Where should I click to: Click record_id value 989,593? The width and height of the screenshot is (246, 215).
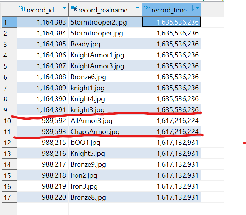point(43,132)
